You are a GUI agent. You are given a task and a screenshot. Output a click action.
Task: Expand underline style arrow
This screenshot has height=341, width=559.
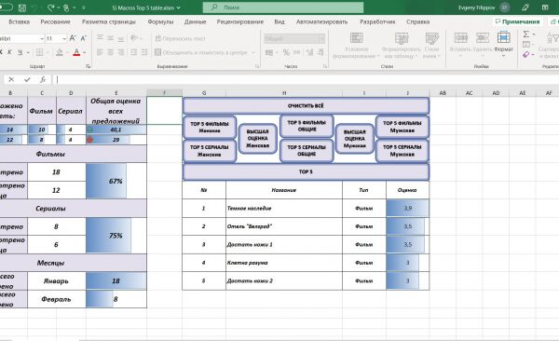(28, 53)
